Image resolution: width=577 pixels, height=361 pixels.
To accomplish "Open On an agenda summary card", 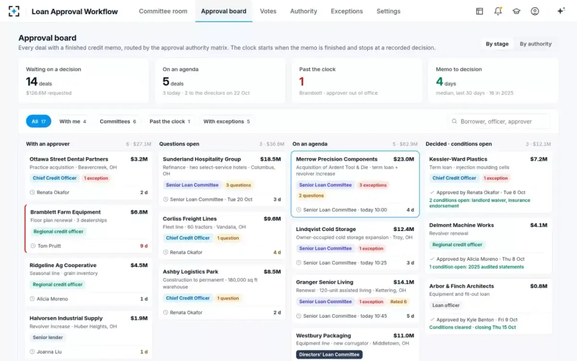I will point(220,81).
